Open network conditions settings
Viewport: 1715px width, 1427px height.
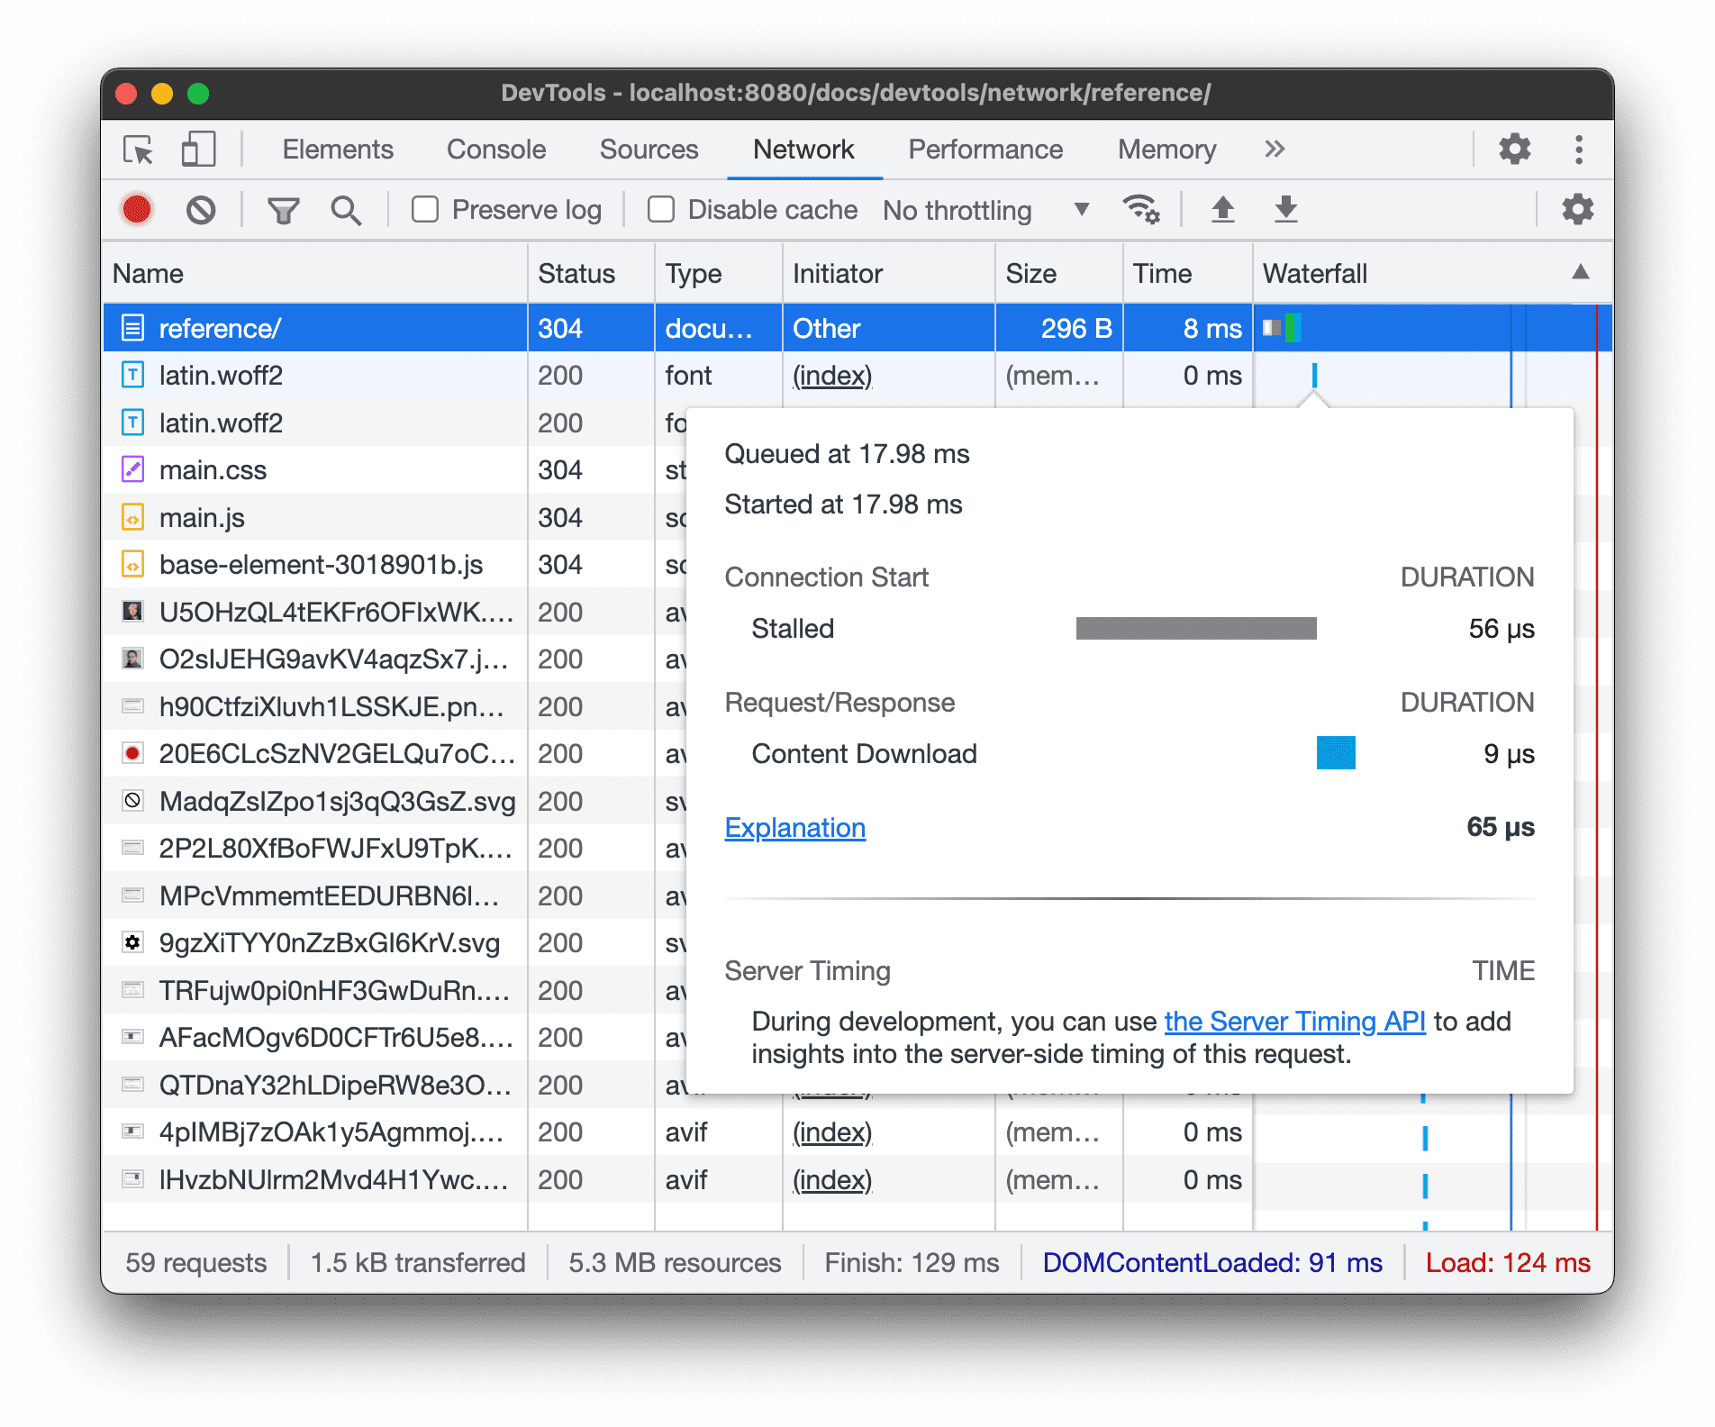coord(1141,209)
